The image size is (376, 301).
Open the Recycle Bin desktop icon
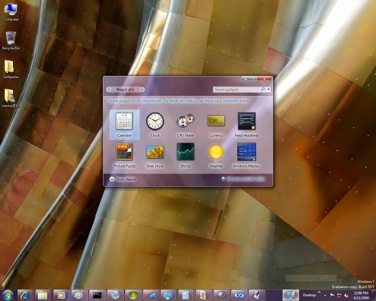(10, 39)
